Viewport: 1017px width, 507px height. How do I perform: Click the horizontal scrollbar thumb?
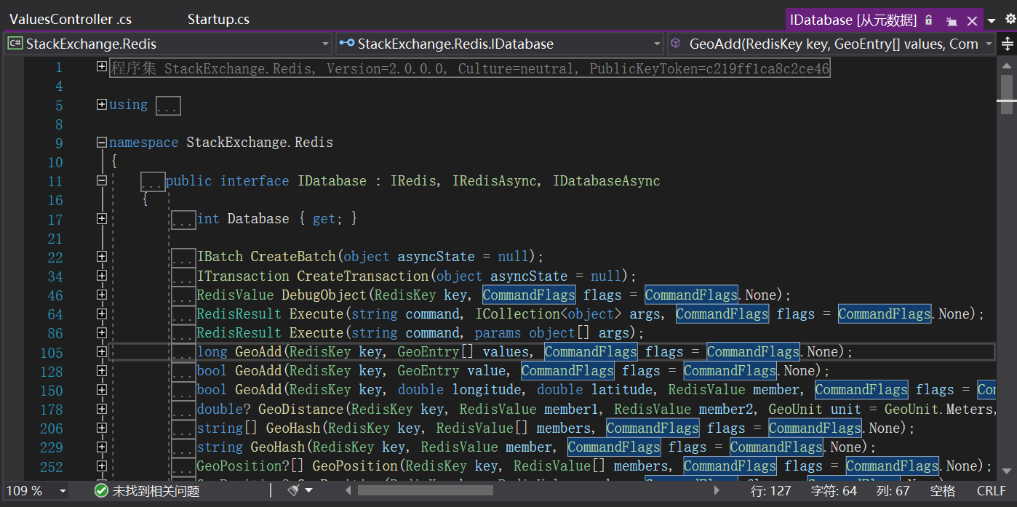pyautogui.click(x=426, y=491)
